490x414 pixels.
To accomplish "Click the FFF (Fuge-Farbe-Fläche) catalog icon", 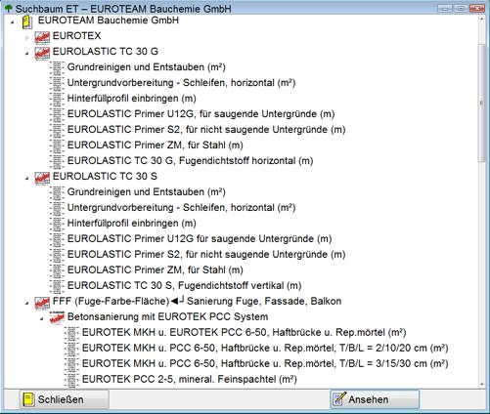I will [42, 303].
